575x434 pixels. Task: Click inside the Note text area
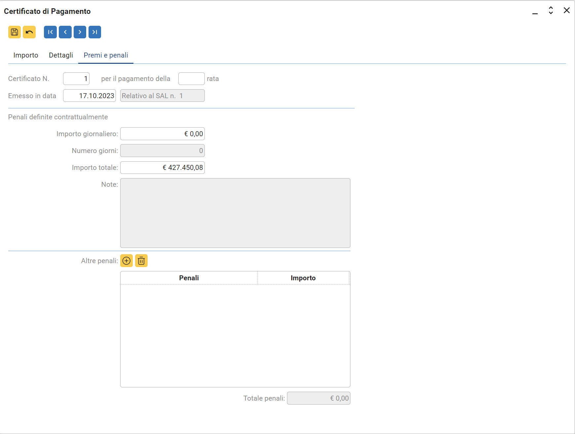(x=235, y=213)
